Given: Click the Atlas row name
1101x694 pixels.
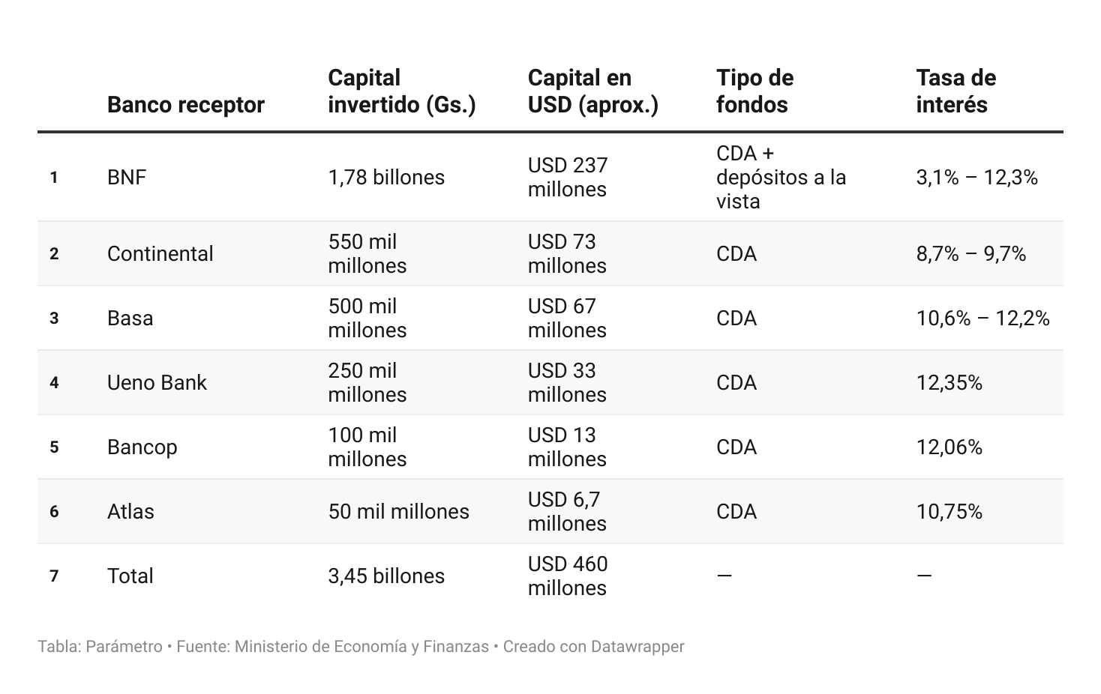Looking at the screenshot, I should pyautogui.click(x=130, y=512).
